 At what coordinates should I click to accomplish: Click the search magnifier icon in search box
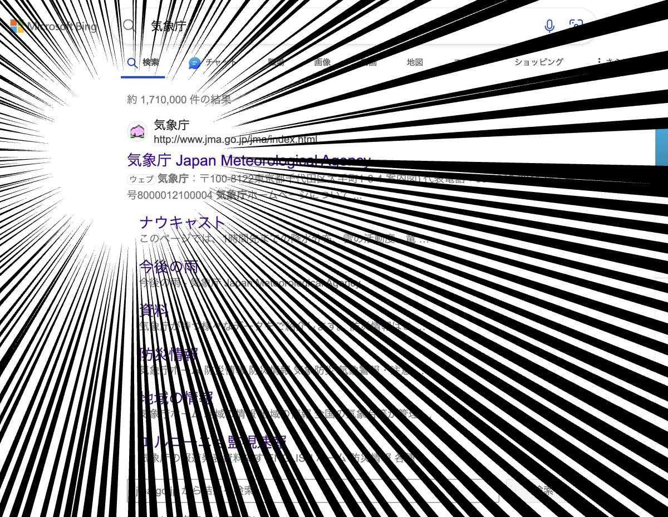point(129,26)
